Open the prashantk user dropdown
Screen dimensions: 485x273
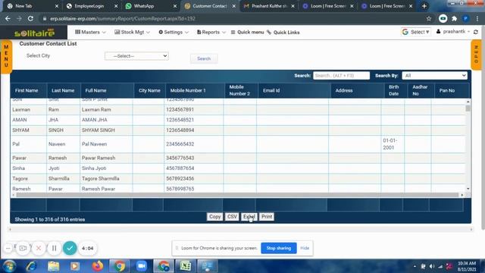point(453,32)
